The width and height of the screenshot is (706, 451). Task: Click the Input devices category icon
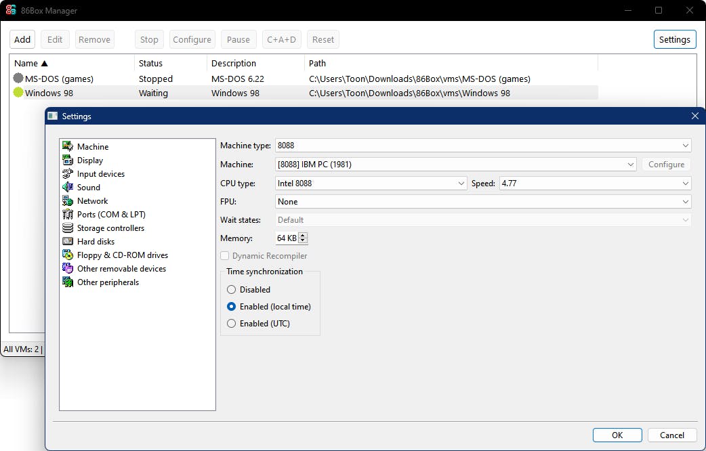[x=68, y=173]
